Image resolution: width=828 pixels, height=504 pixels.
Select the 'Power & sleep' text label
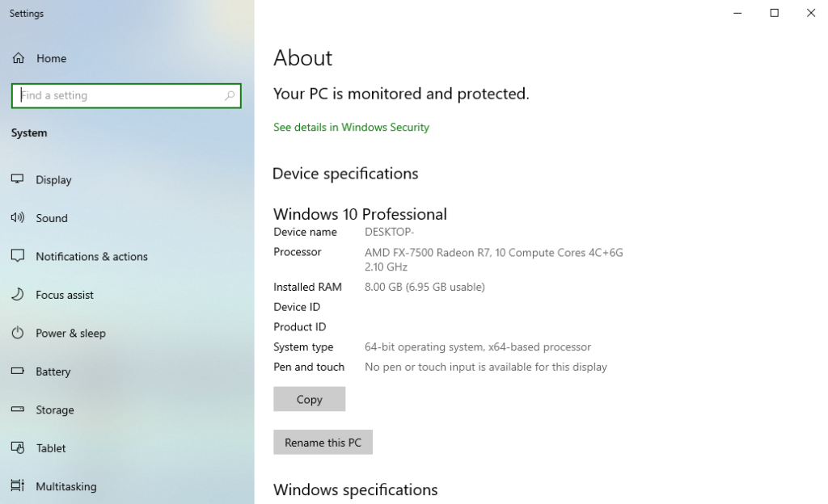point(70,333)
